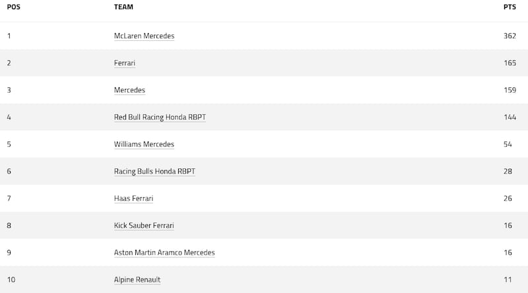Click the TEAM column header
This screenshot has height=293, width=528.
[x=123, y=7]
